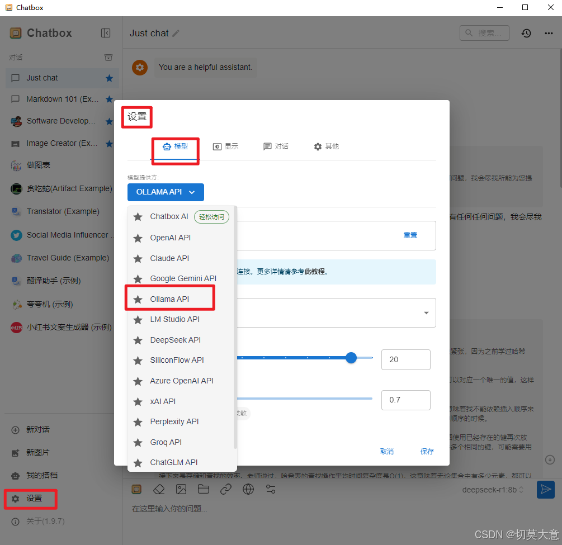Switch to the 其他 tab
The image size is (562, 545).
326,146
